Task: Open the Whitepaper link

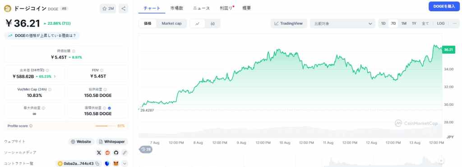Action: click(112, 142)
